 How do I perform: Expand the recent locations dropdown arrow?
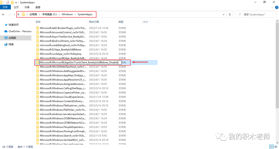coord(14,14)
